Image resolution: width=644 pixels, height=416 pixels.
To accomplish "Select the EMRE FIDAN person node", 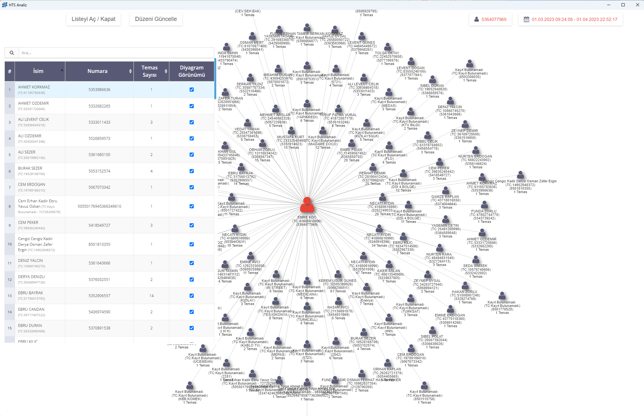I will coord(352,143).
